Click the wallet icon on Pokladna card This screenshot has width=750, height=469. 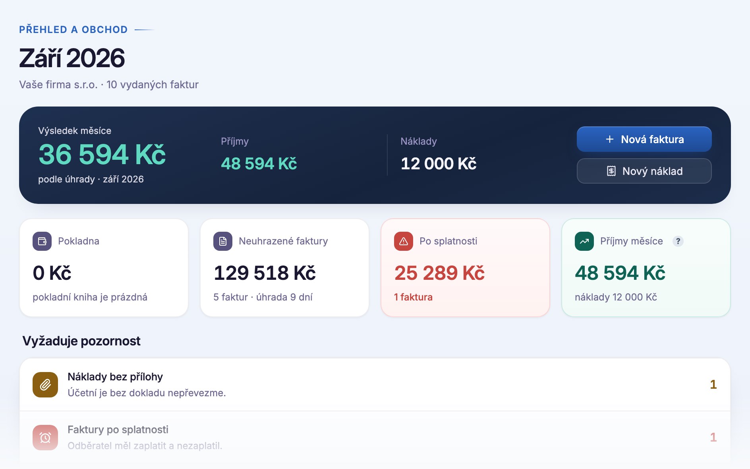coord(42,241)
